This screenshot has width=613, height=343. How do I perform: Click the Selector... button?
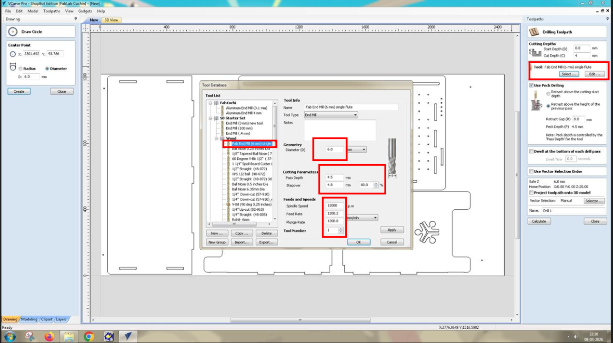click(x=594, y=201)
